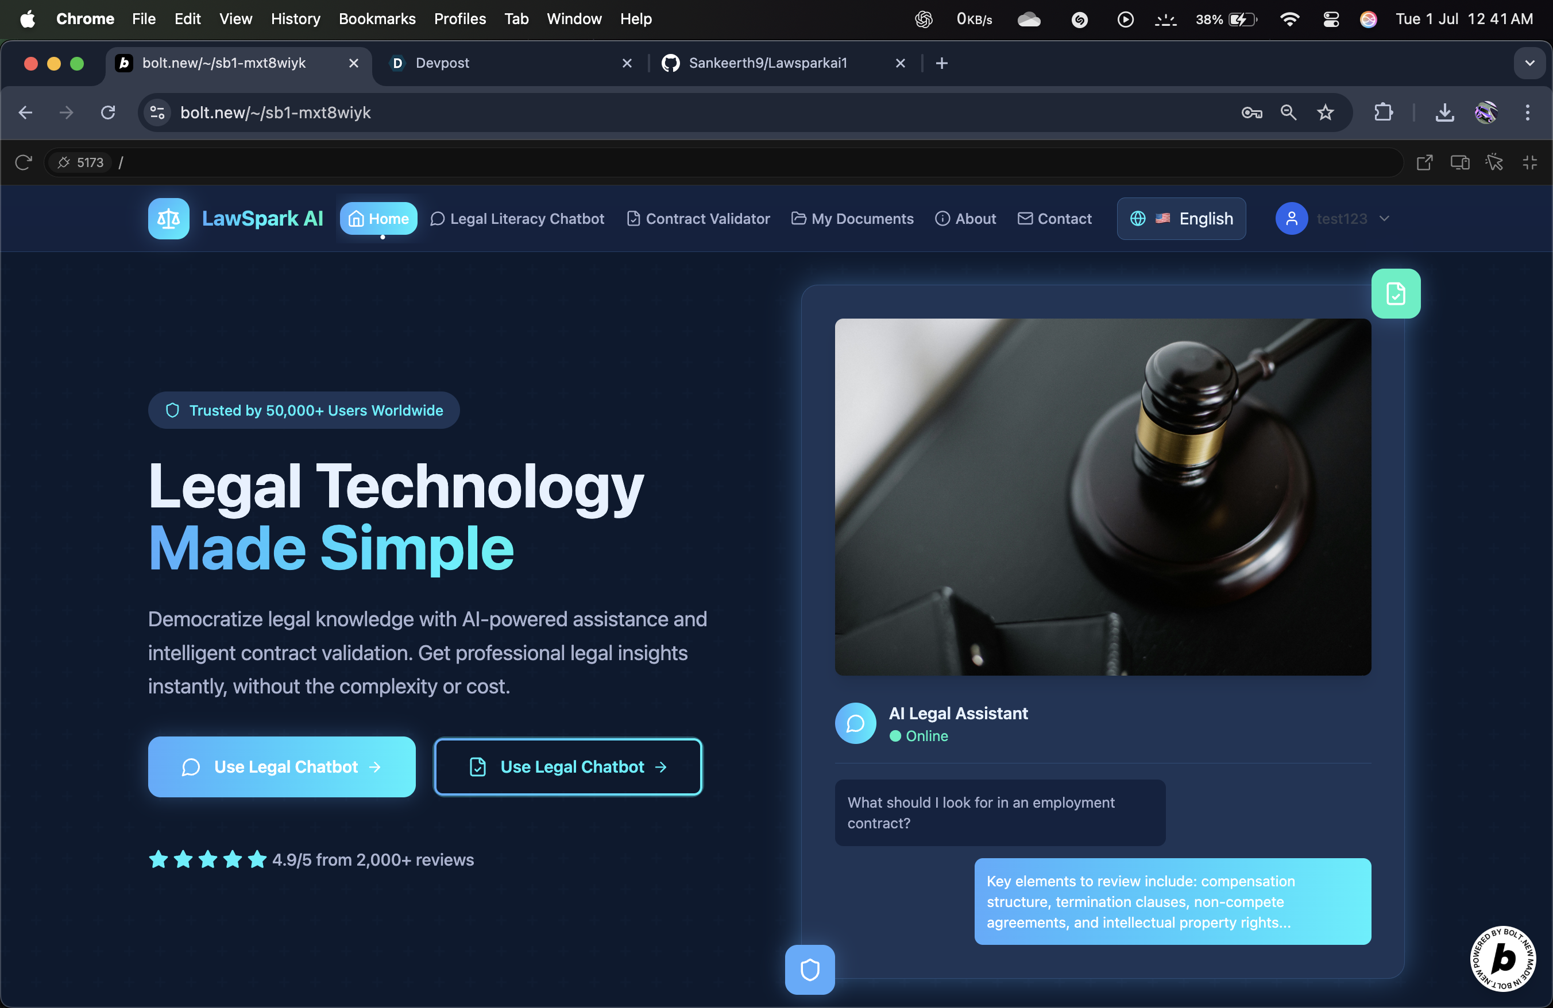Open the English language selector
The height and width of the screenshot is (1008, 1553).
pyautogui.click(x=1181, y=219)
